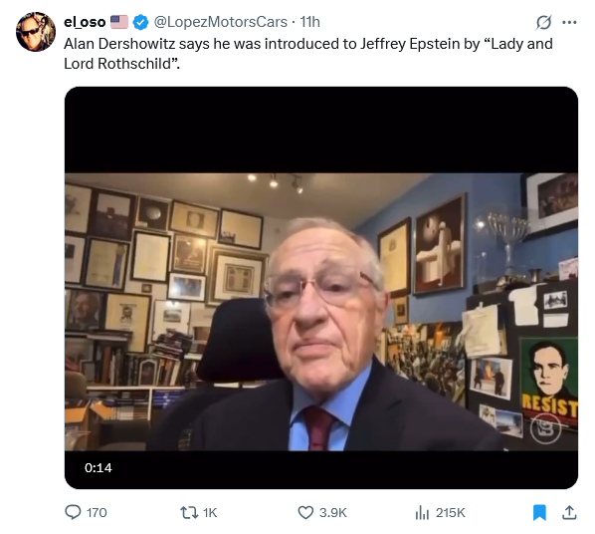Open the three-dot more menu

tap(569, 23)
